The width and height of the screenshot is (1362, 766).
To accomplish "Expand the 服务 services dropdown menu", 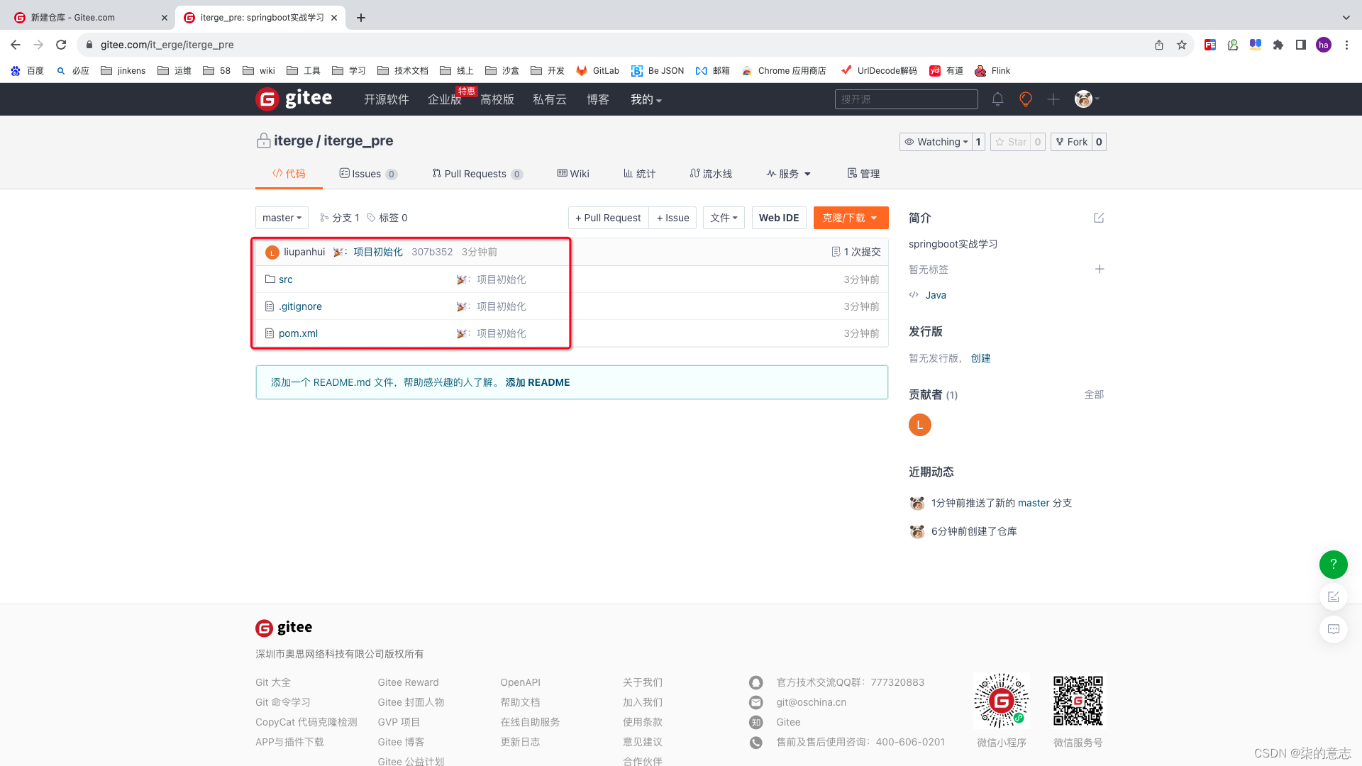I will (x=787, y=173).
